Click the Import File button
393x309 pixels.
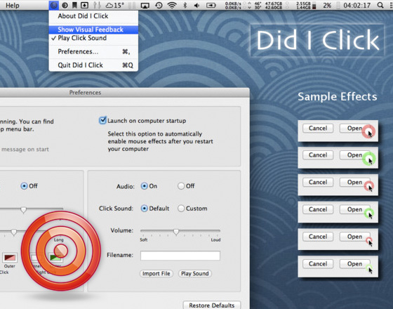coord(156,273)
